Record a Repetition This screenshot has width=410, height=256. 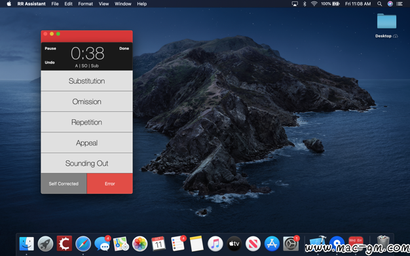(86, 122)
